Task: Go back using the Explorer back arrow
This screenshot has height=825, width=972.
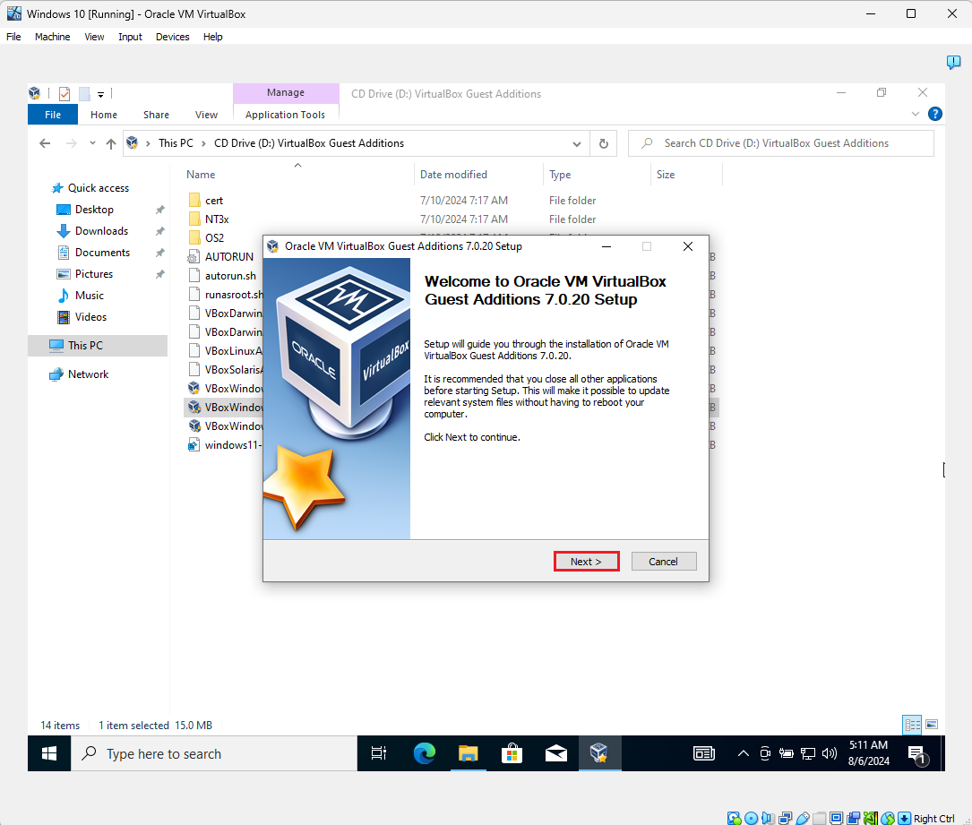Action: (45, 143)
